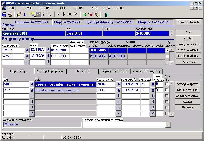This screenshot has height=141, width=204.
Task: Uncheck Czy główny for DM-EK program
Action: click(167, 50)
